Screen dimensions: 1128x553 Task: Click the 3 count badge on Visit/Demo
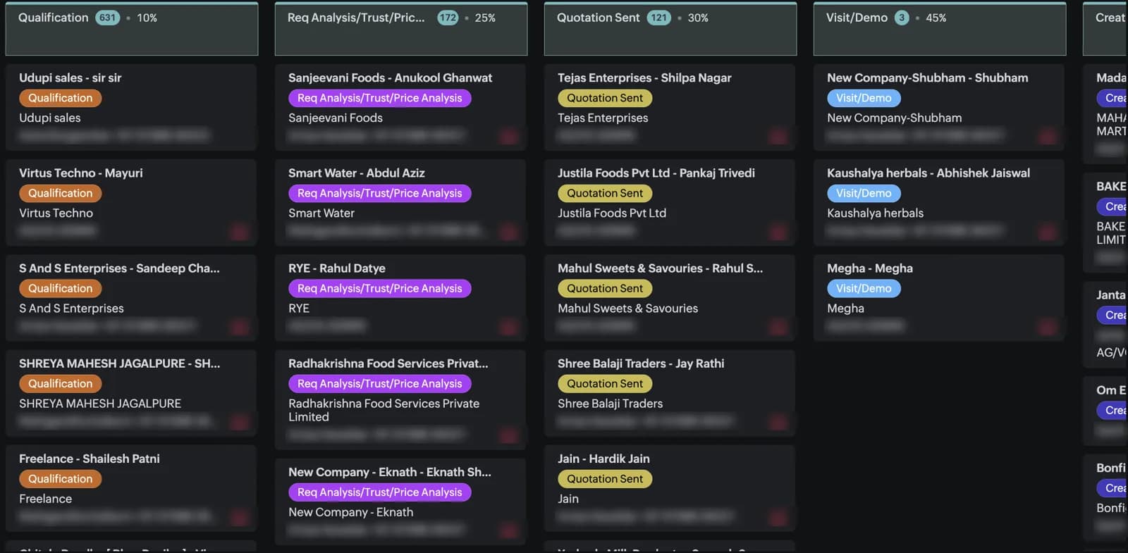tap(902, 18)
